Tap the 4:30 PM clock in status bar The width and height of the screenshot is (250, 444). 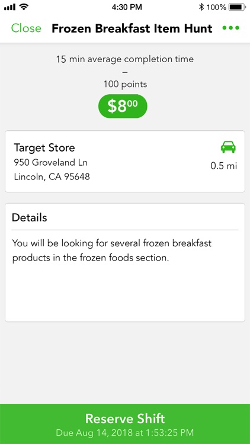(127, 7)
